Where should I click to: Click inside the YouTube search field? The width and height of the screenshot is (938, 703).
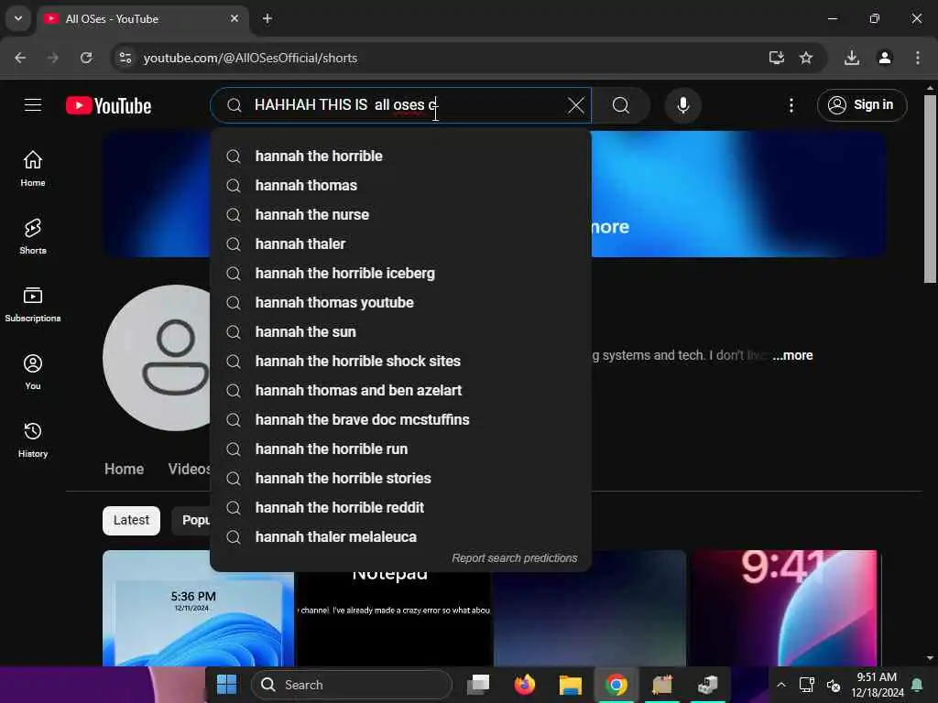pyautogui.click(x=401, y=105)
